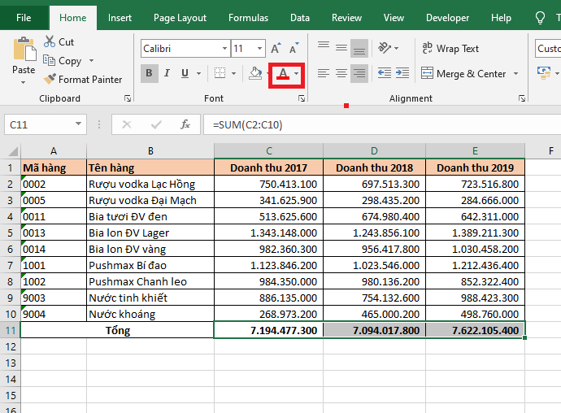This screenshot has height=413, width=561.
Task: Click the Increase Font Size icon
Action: pos(276,49)
